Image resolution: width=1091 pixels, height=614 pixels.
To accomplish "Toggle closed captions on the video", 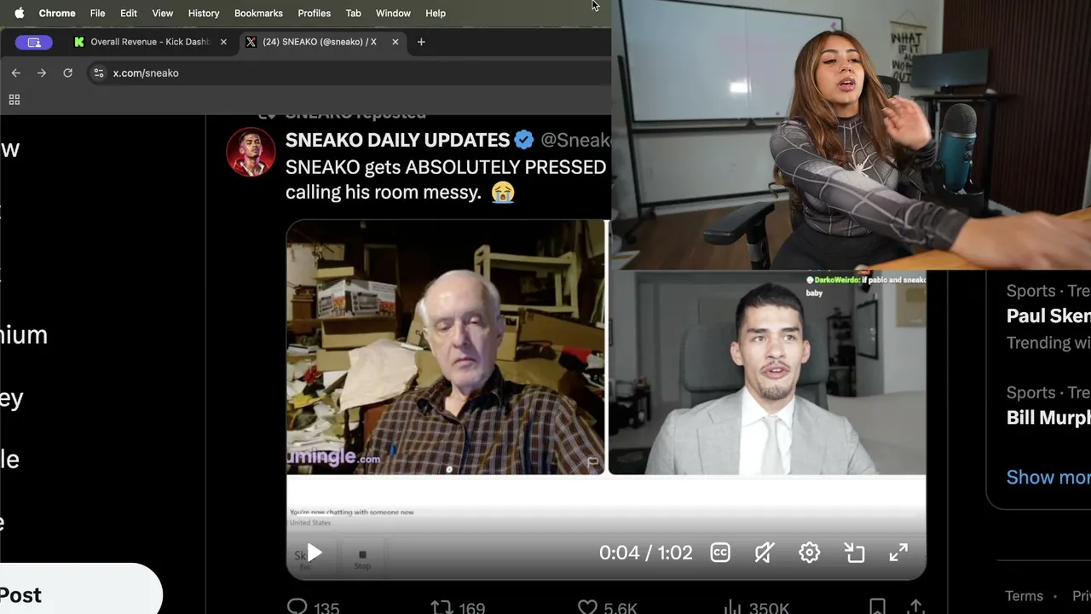I will pyautogui.click(x=720, y=553).
